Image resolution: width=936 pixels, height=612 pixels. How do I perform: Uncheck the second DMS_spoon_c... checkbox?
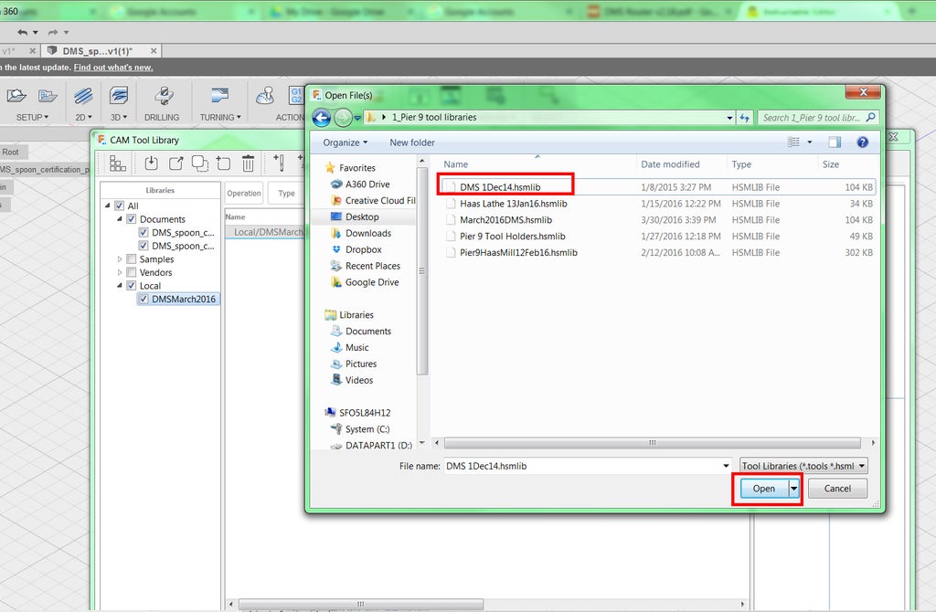click(144, 245)
